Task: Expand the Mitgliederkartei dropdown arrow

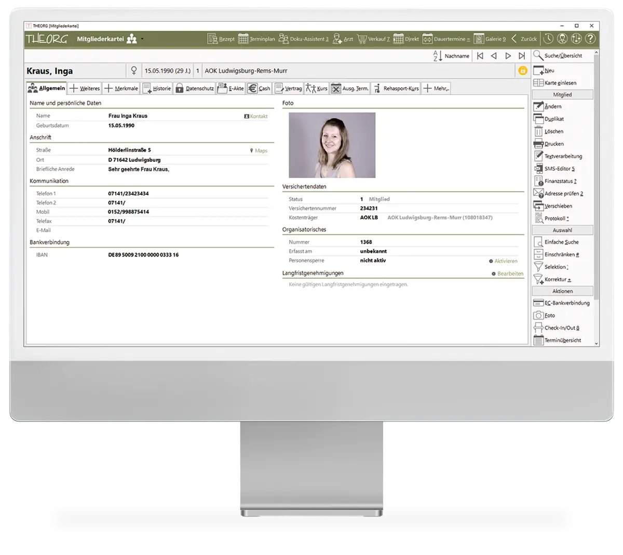Action: (x=142, y=39)
